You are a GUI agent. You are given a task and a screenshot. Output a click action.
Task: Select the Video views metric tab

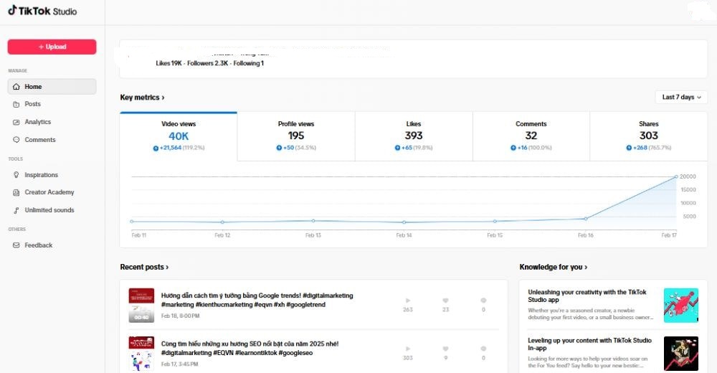[179, 136]
